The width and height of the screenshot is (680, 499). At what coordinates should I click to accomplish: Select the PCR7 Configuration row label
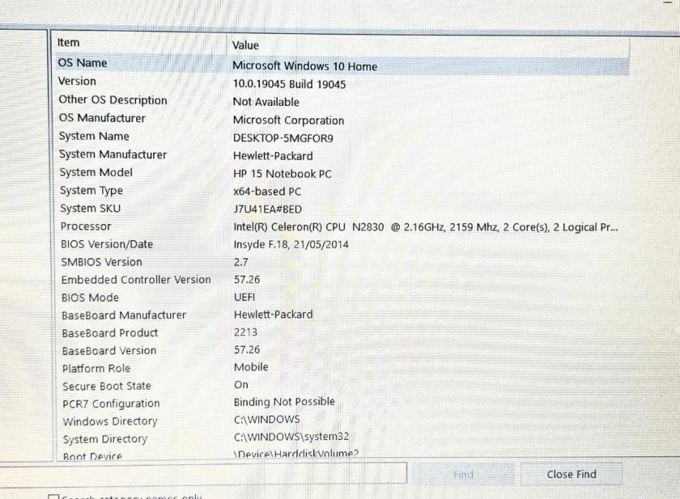pyautogui.click(x=112, y=404)
